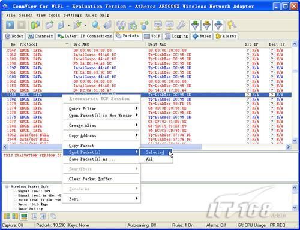Screen dimensions: 300x230
Task: Expand Open Packet(s) in New Window submenu
Action: [101, 116]
